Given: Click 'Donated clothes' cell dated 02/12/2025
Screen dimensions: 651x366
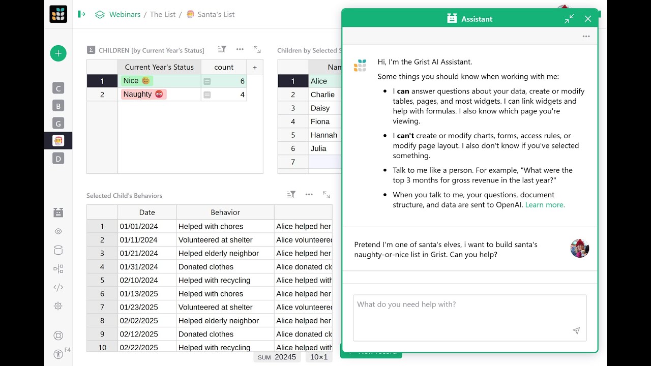Looking at the screenshot, I should click(x=225, y=334).
